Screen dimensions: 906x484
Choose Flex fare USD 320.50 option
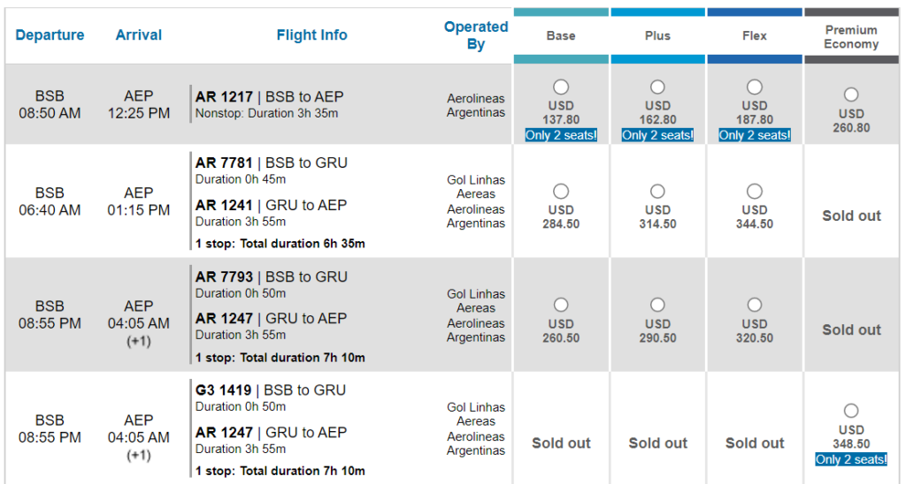pyautogui.click(x=754, y=305)
